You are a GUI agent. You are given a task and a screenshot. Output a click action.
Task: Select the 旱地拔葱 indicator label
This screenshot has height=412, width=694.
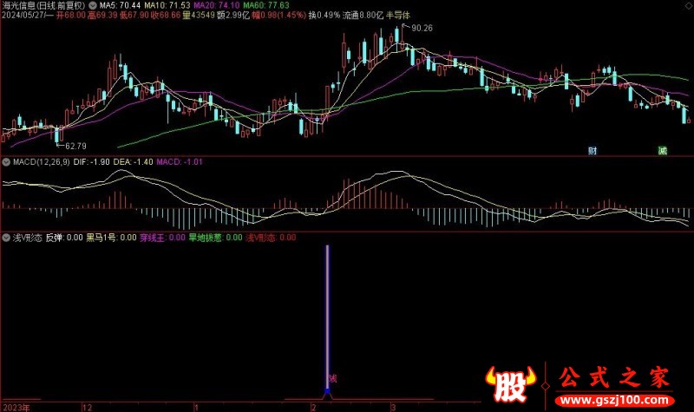[206, 238]
